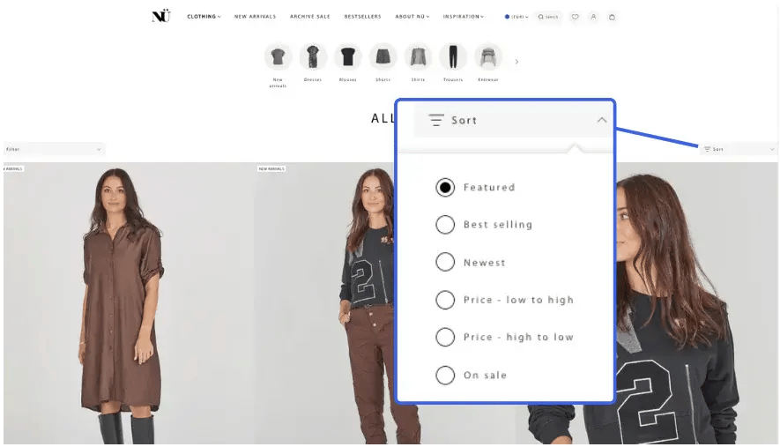This screenshot has width=780, height=447.
Task: Open the wishlist heart icon
Action: click(x=575, y=17)
